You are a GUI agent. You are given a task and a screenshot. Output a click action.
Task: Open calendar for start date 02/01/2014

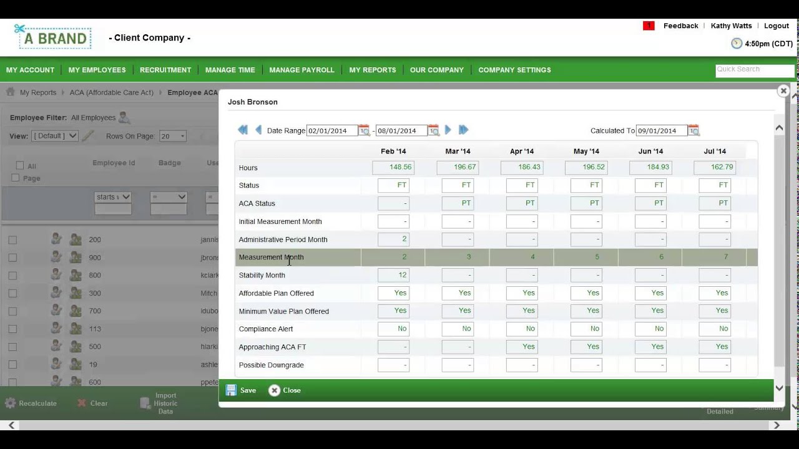[364, 130]
